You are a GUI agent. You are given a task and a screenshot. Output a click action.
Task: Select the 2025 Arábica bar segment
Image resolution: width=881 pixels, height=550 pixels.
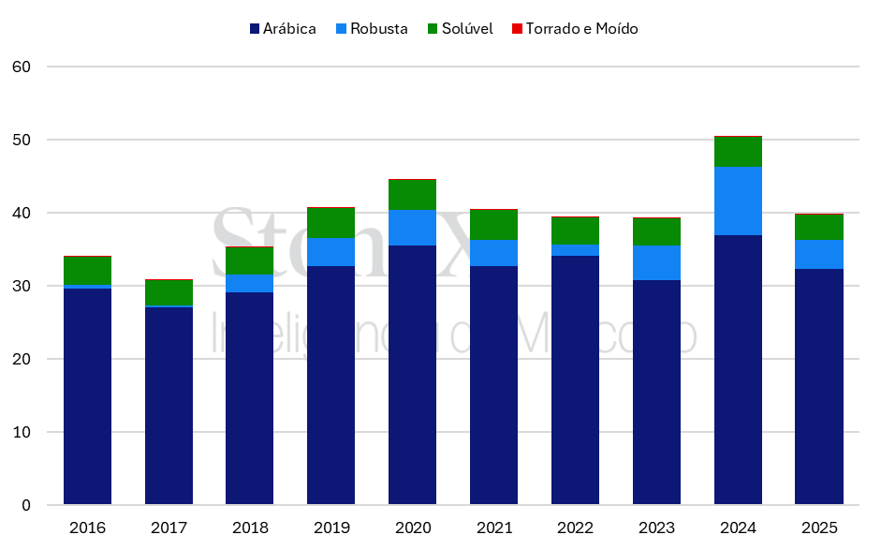point(819,387)
